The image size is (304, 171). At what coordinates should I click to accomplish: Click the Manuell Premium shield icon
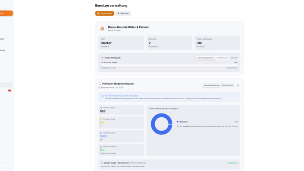101,147
